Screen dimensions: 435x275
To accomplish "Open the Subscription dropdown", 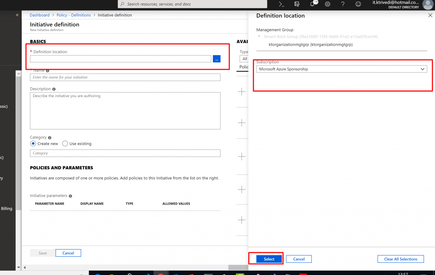I will tap(342, 69).
